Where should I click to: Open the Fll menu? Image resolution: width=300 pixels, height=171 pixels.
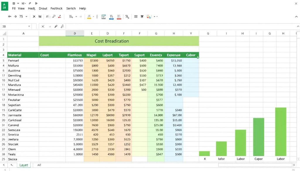14,8
